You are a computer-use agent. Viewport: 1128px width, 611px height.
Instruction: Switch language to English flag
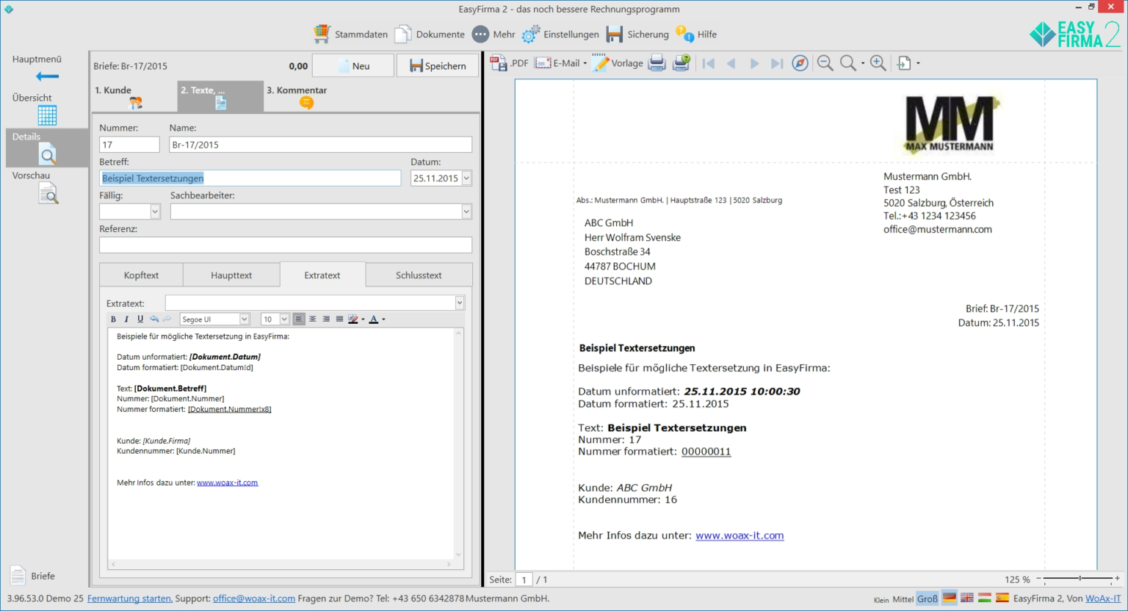pyautogui.click(x=967, y=599)
